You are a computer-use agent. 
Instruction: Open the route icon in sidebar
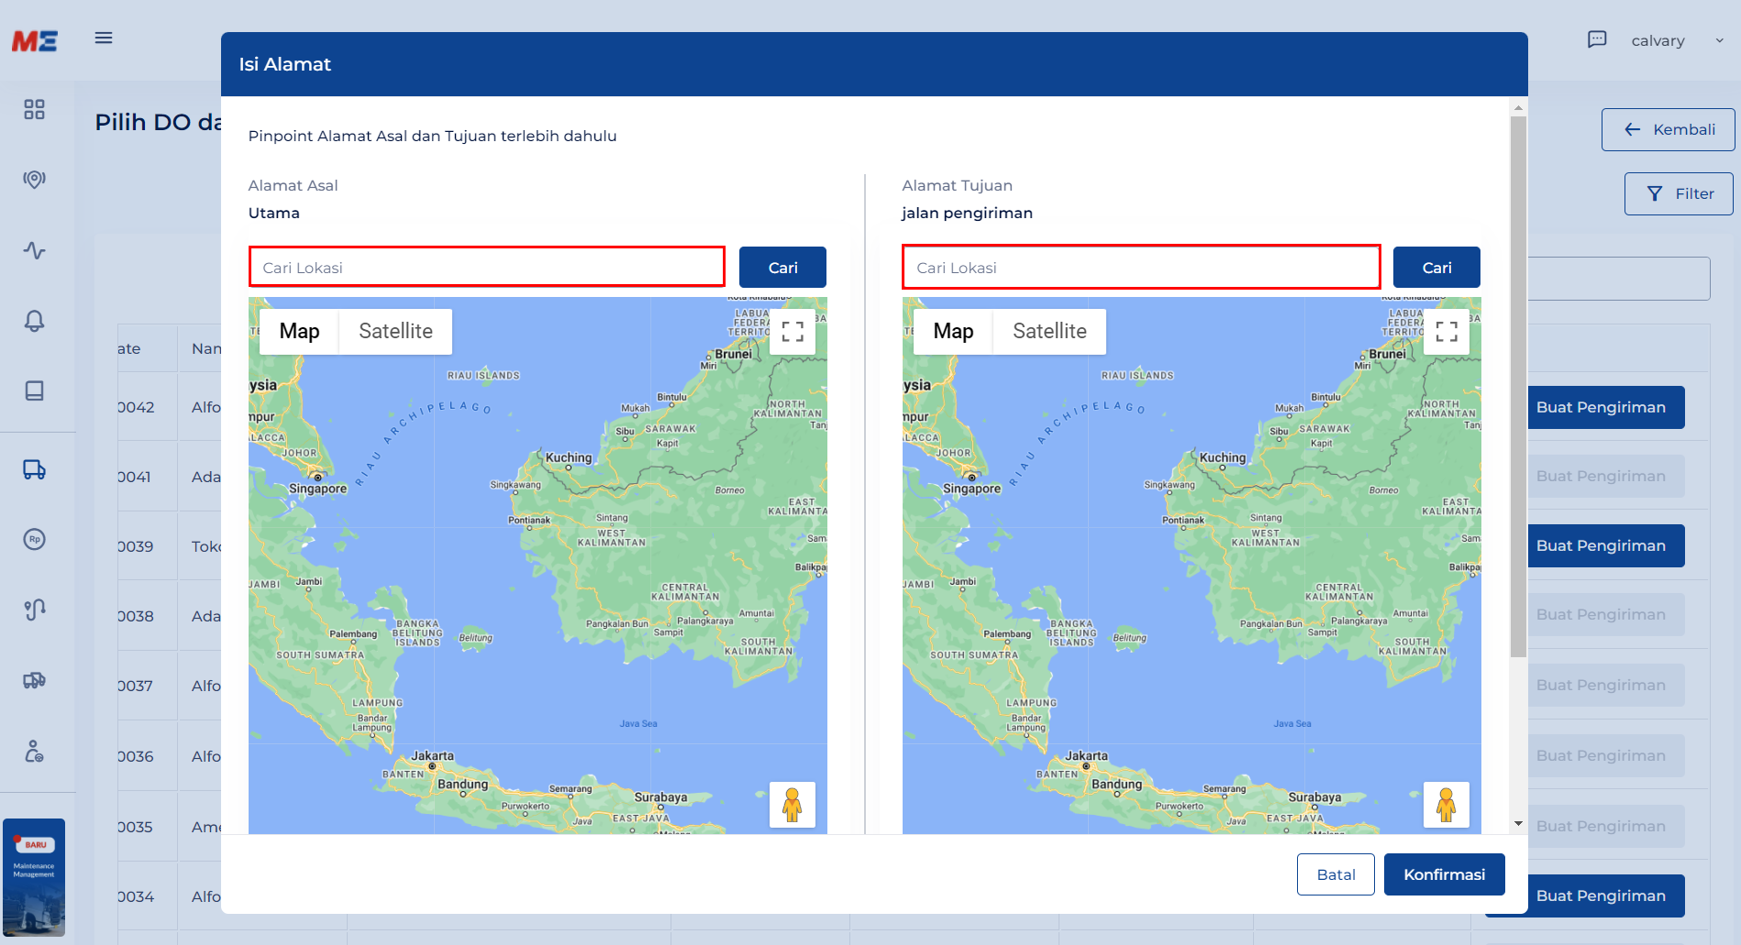35,610
